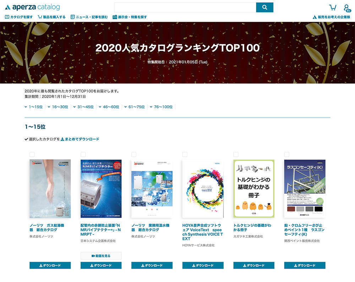
Task: Click 関西ペイント販売株式会社 company name
Action: [302, 241]
